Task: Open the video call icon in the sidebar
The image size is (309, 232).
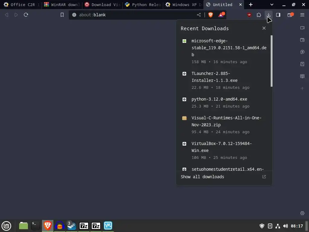Action: click(302, 28)
